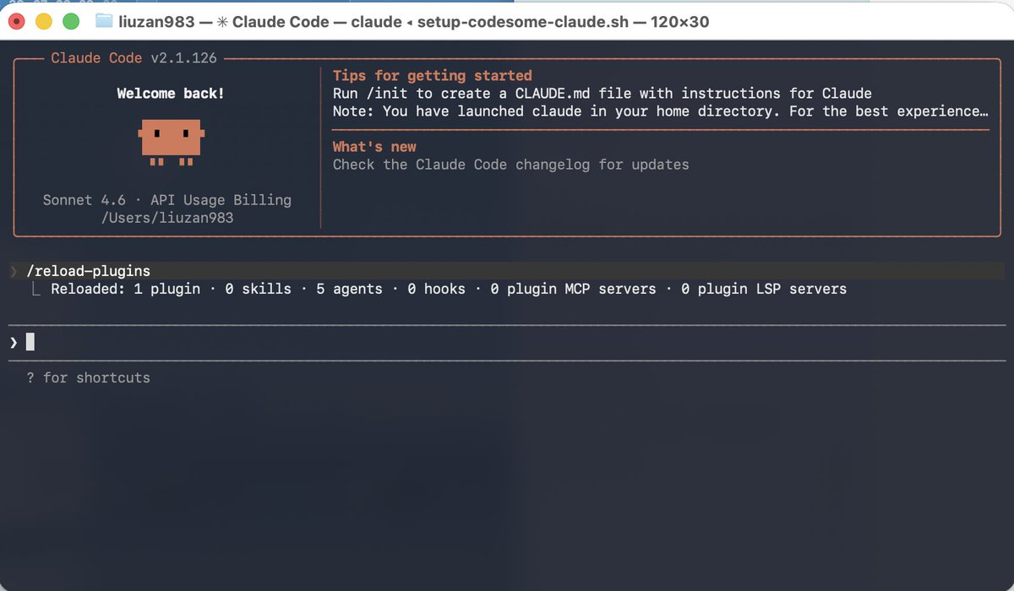Image resolution: width=1014 pixels, height=591 pixels.
Task: Click the "5 agents" text
Action: click(x=350, y=289)
